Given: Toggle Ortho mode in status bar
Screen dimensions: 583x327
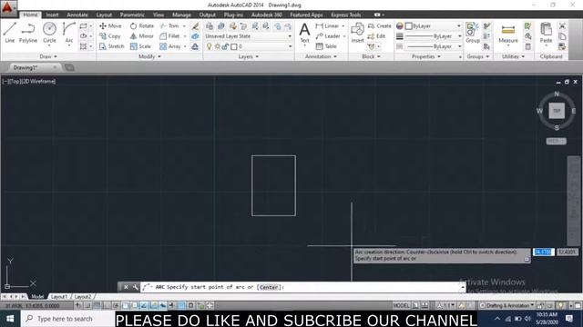Looking at the screenshot, I should click(x=107, y=305).
